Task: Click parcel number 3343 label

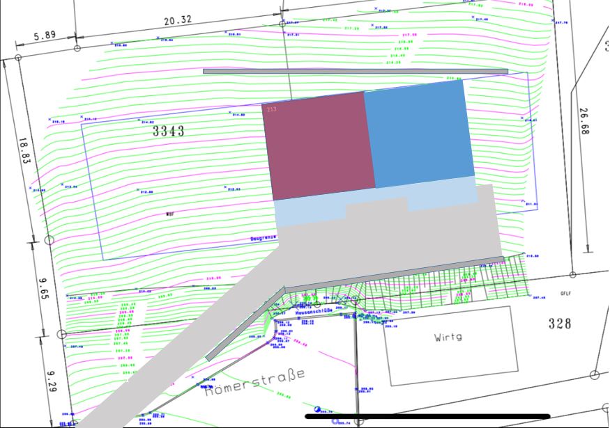Action: pyautogui.click(x=169, y=131)
